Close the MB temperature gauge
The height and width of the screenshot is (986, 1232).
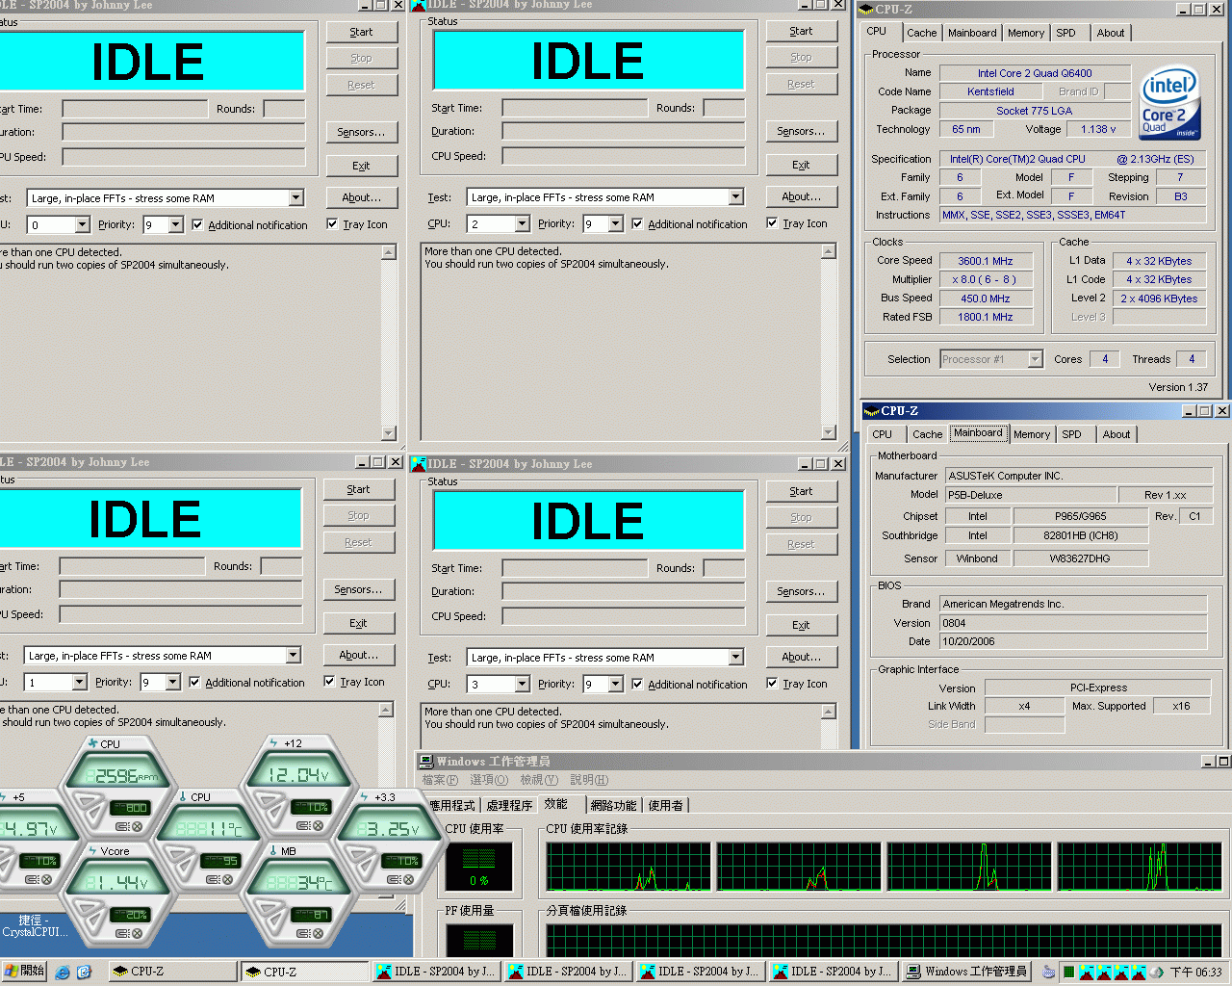tap(318, 933)
